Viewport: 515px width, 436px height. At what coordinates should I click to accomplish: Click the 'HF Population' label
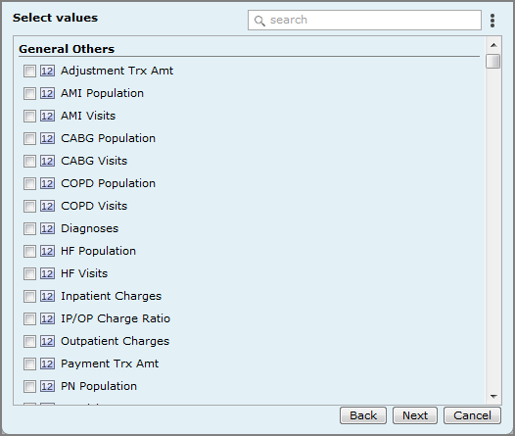click(x=98, y=251)
